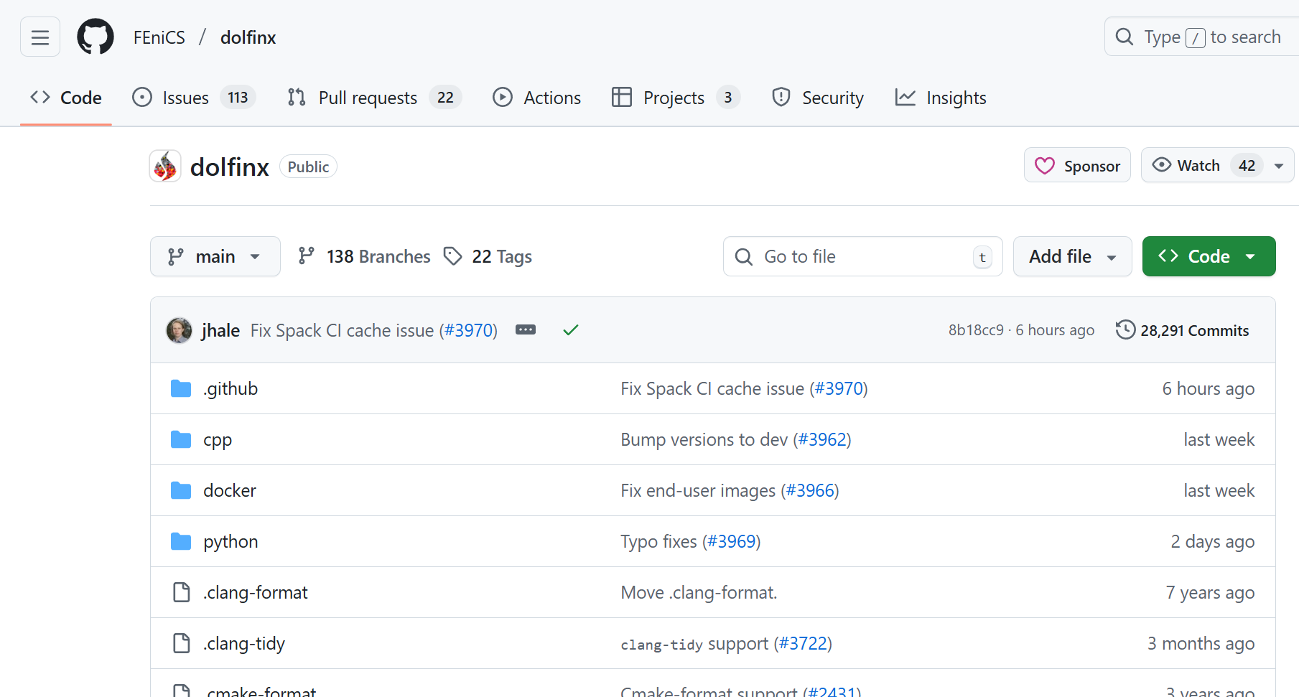
Task: Click the Sponsor heart icon
Action: click(x=1045, y=166)
